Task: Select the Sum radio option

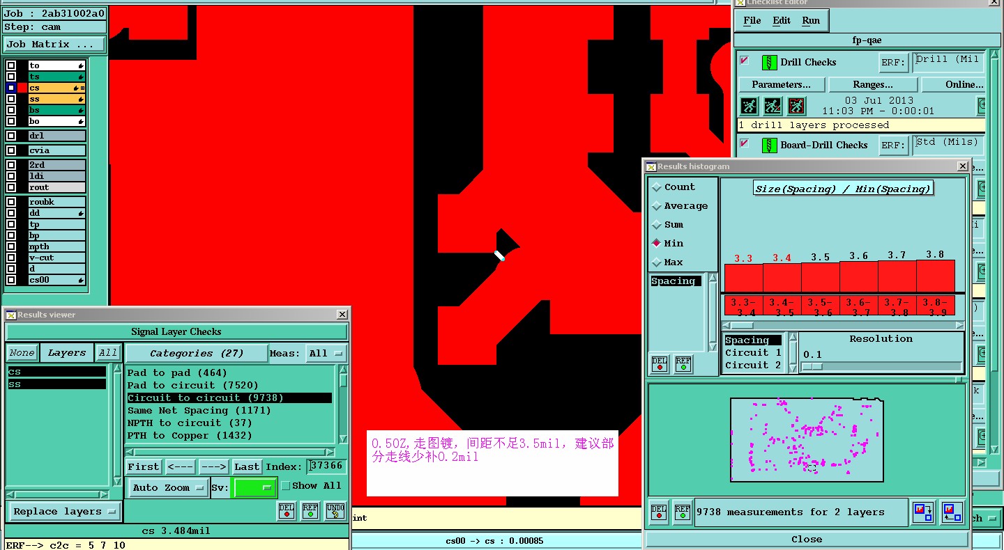Action: coord(656,225)
